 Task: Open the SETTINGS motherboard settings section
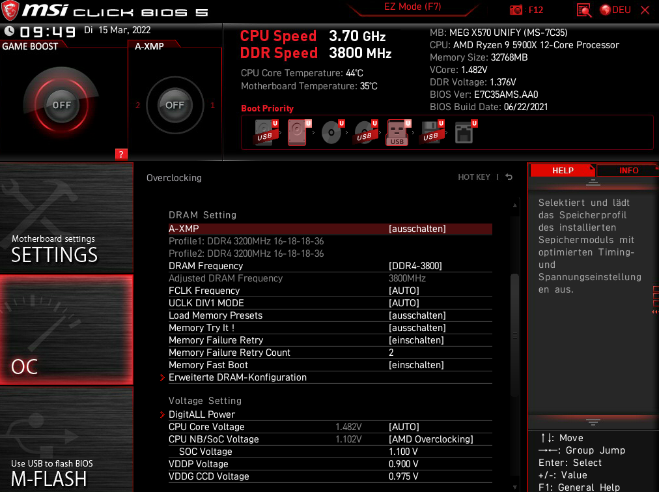point(66,218)
